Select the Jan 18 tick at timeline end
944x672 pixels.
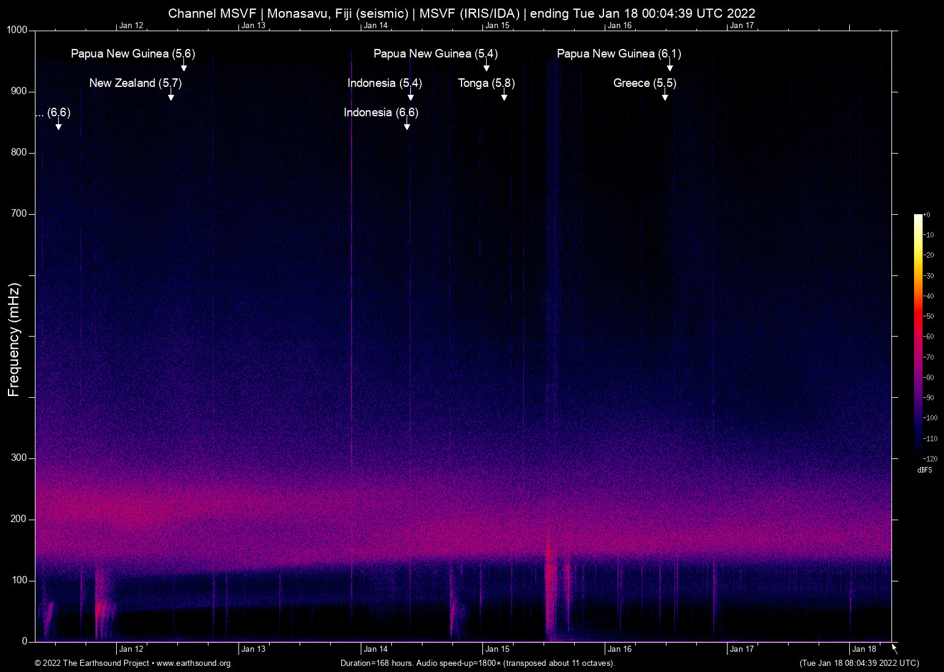[x=863, y=649]
